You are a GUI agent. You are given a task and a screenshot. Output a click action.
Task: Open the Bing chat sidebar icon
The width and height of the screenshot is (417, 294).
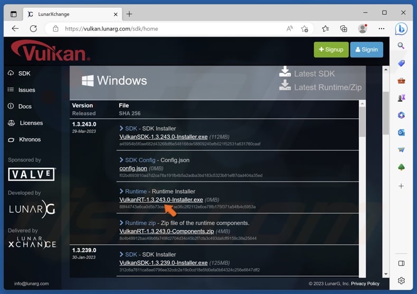tap(401, 29)
